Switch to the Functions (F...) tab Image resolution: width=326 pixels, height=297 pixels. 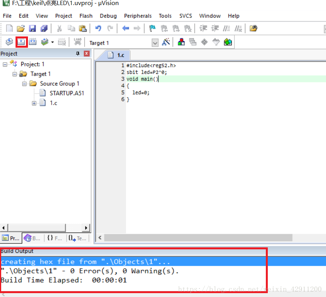coord(55,238)
